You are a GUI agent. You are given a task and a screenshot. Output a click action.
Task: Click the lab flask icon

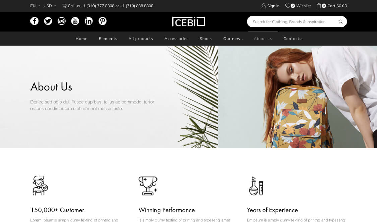coord(256,186)
